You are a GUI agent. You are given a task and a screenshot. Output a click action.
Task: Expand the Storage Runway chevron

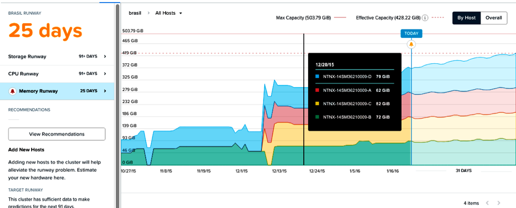pos(105,56)
